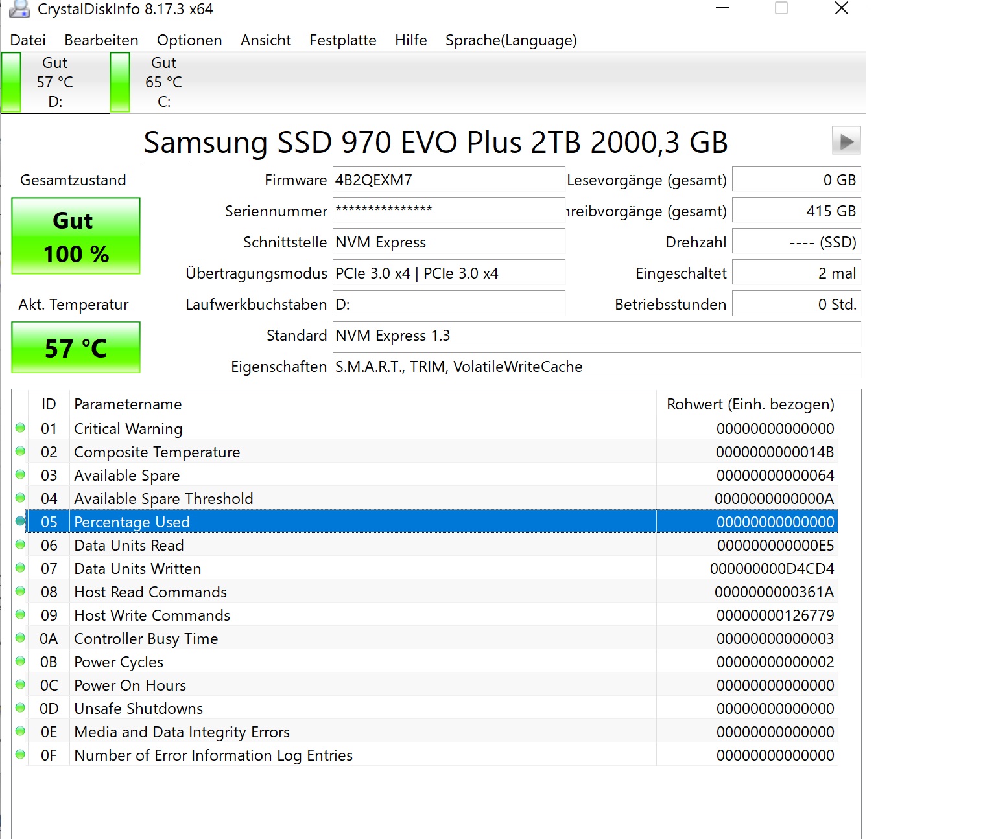
Task: Click the Laufwerkbuchstaben field D:
Action: 449,305
